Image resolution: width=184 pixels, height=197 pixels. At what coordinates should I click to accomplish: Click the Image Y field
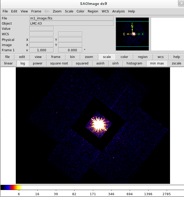point(70,45)
